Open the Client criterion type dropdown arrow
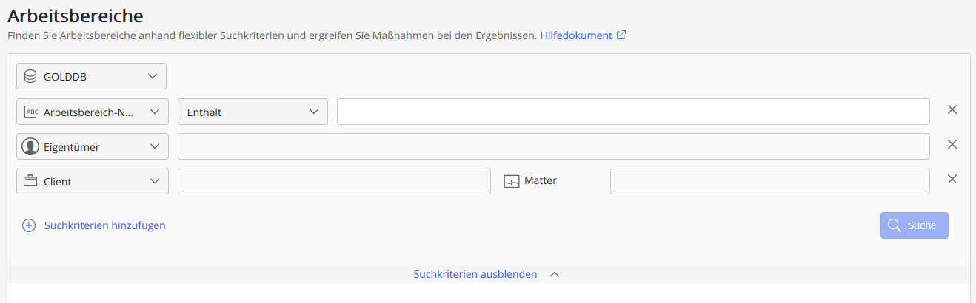The width and height of the screenshot is (976, 303). click(154, 181)
